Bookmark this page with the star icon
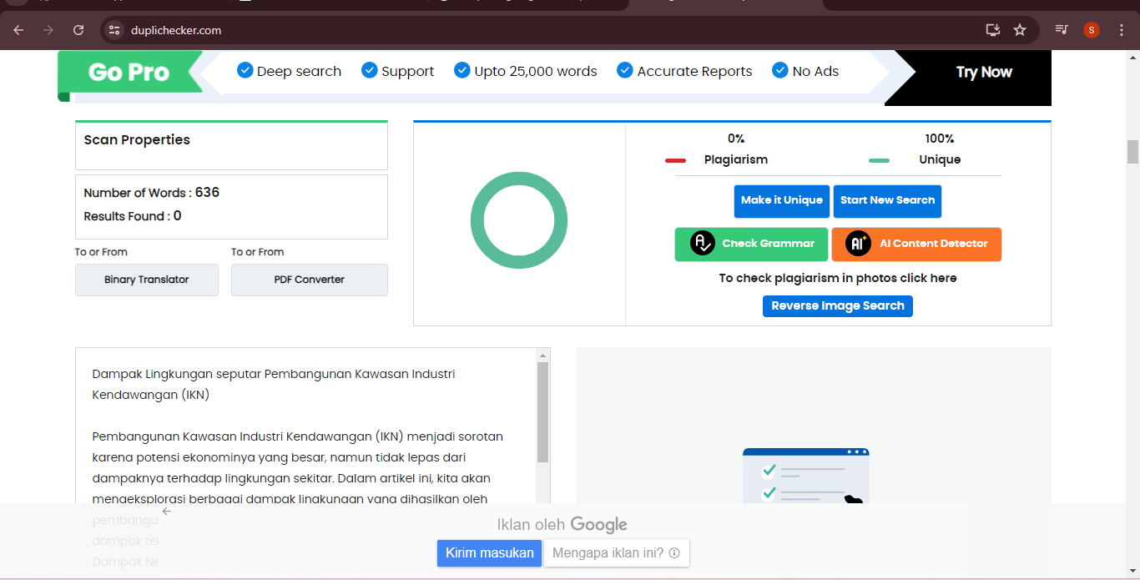 click(1020, 30)
